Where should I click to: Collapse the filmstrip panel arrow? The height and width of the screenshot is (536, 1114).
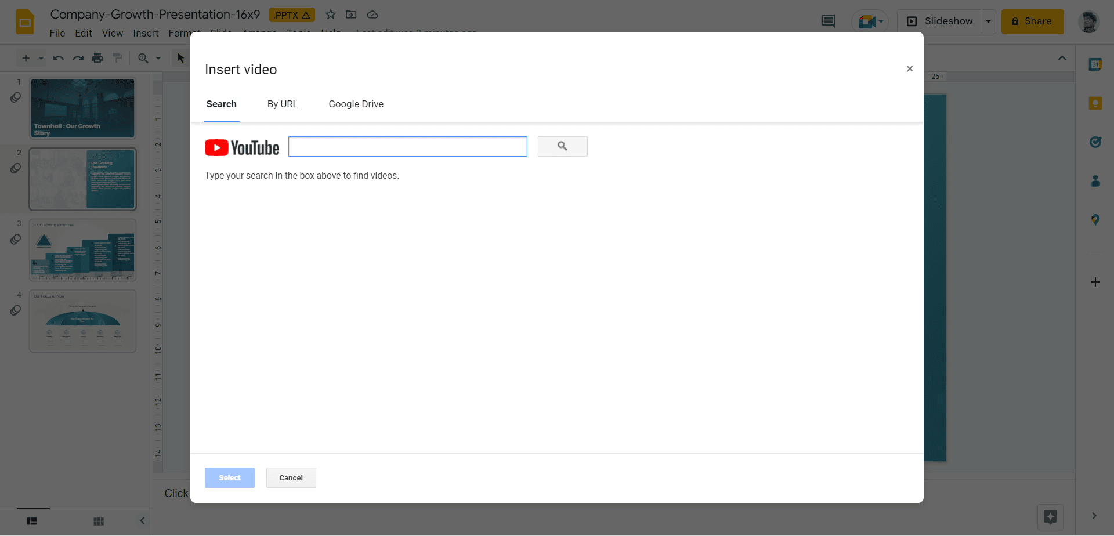point(142,521)
